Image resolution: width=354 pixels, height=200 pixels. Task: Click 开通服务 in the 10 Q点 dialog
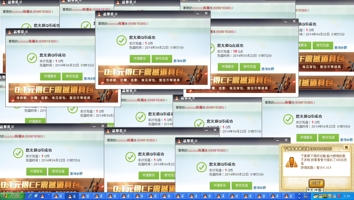228,67
